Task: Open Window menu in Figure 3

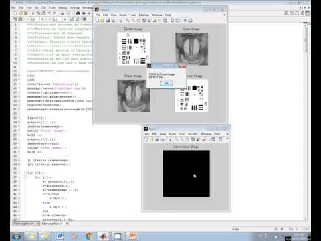Action: tap(206, 134)
